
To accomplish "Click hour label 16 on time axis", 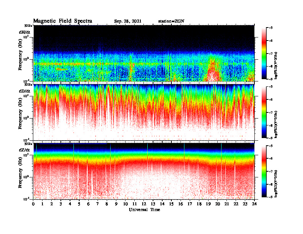I will [181, 204].
